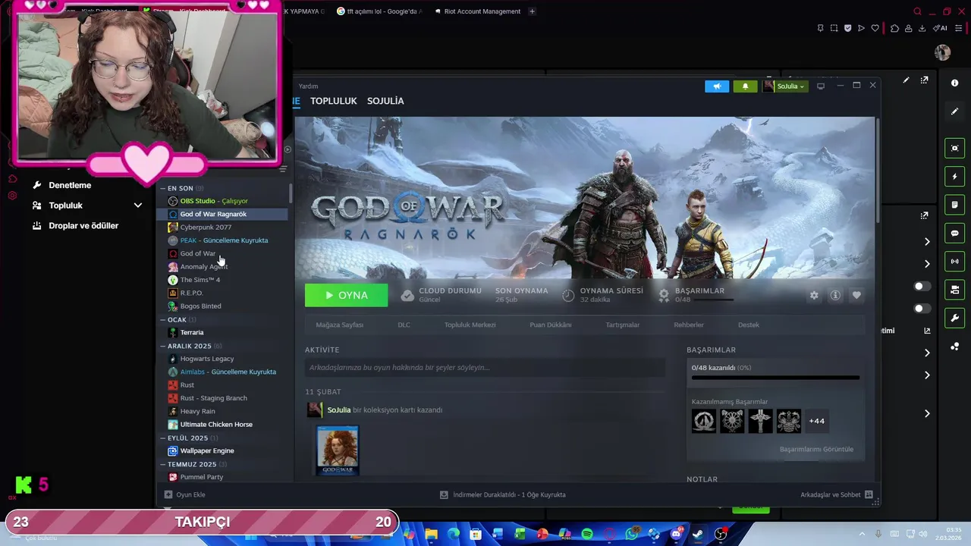Open the DLC tab
The height and width of the screenshot is (546, 971).
click(x=404, y=325)
